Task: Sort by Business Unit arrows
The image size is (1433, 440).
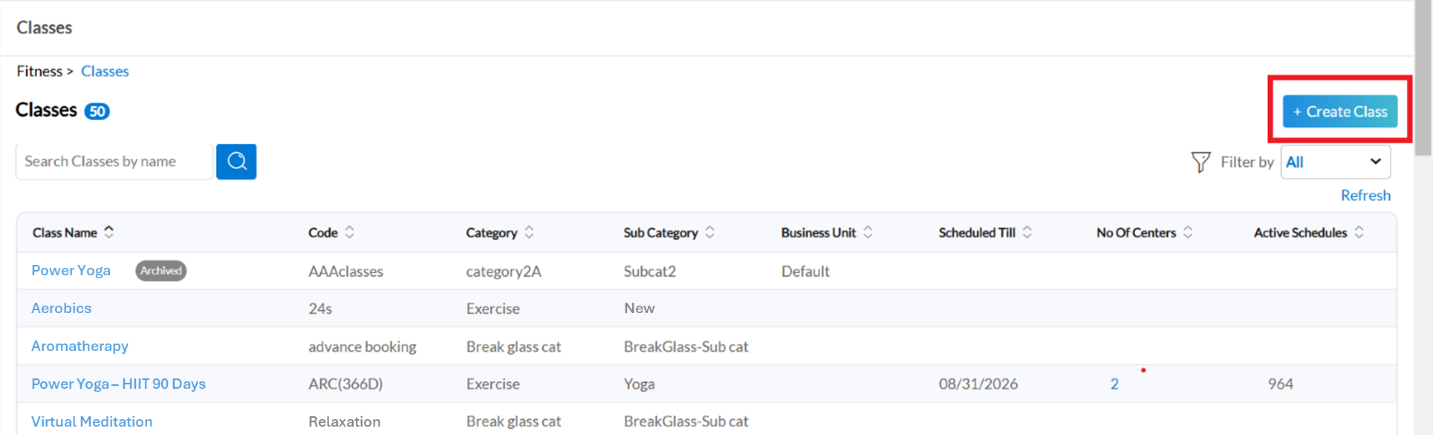Action: [868, 232]
